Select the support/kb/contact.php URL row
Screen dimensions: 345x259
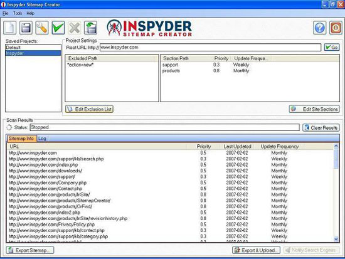pyautogui.click(x=171, y=230)
